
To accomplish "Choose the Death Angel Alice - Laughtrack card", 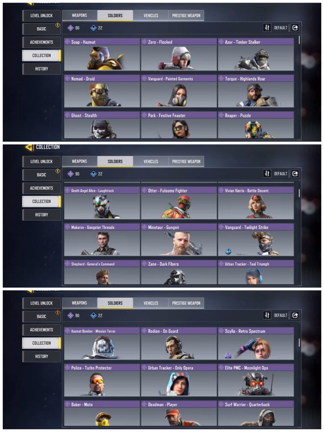I will 102,203.
